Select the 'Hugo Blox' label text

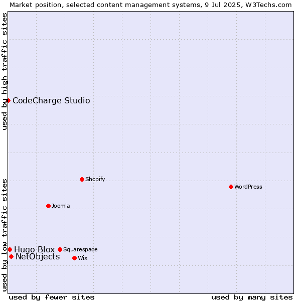click(x=34, y=249)
